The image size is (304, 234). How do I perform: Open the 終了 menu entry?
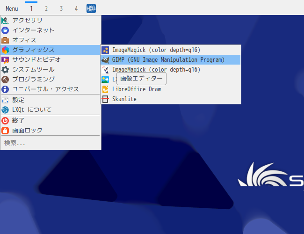[51, 120]
